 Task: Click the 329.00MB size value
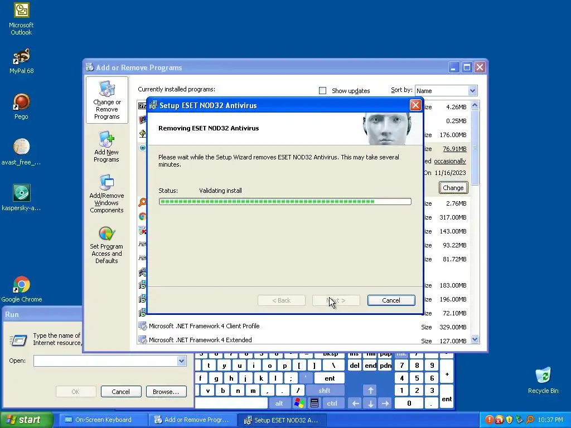pyautogui.click(x=453, y=327)
